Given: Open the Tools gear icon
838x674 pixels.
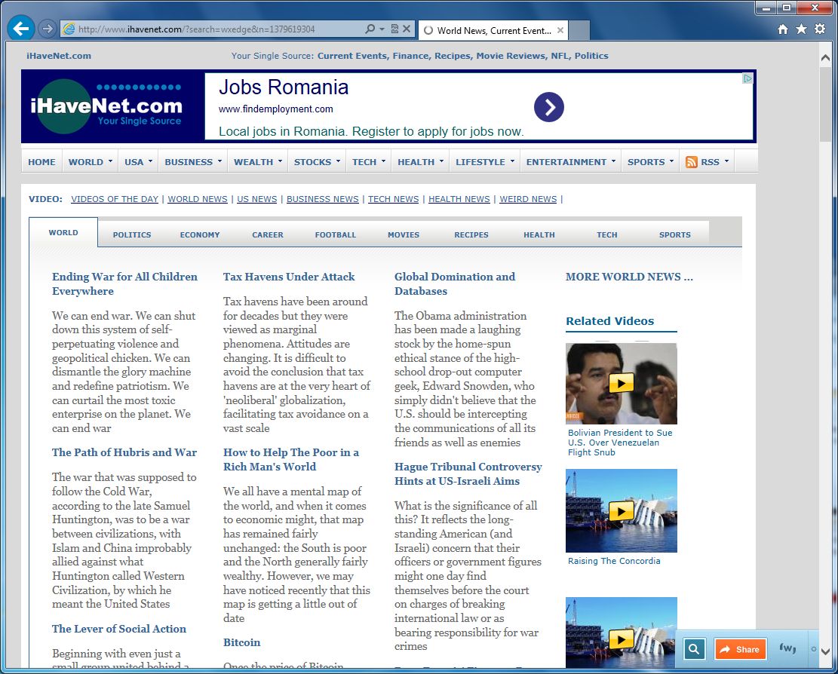Looking at the screenshot, I should pyautogui.click(x=820, y=29).
